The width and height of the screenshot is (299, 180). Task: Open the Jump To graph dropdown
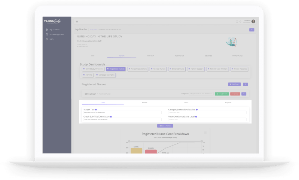pos(201,94)
